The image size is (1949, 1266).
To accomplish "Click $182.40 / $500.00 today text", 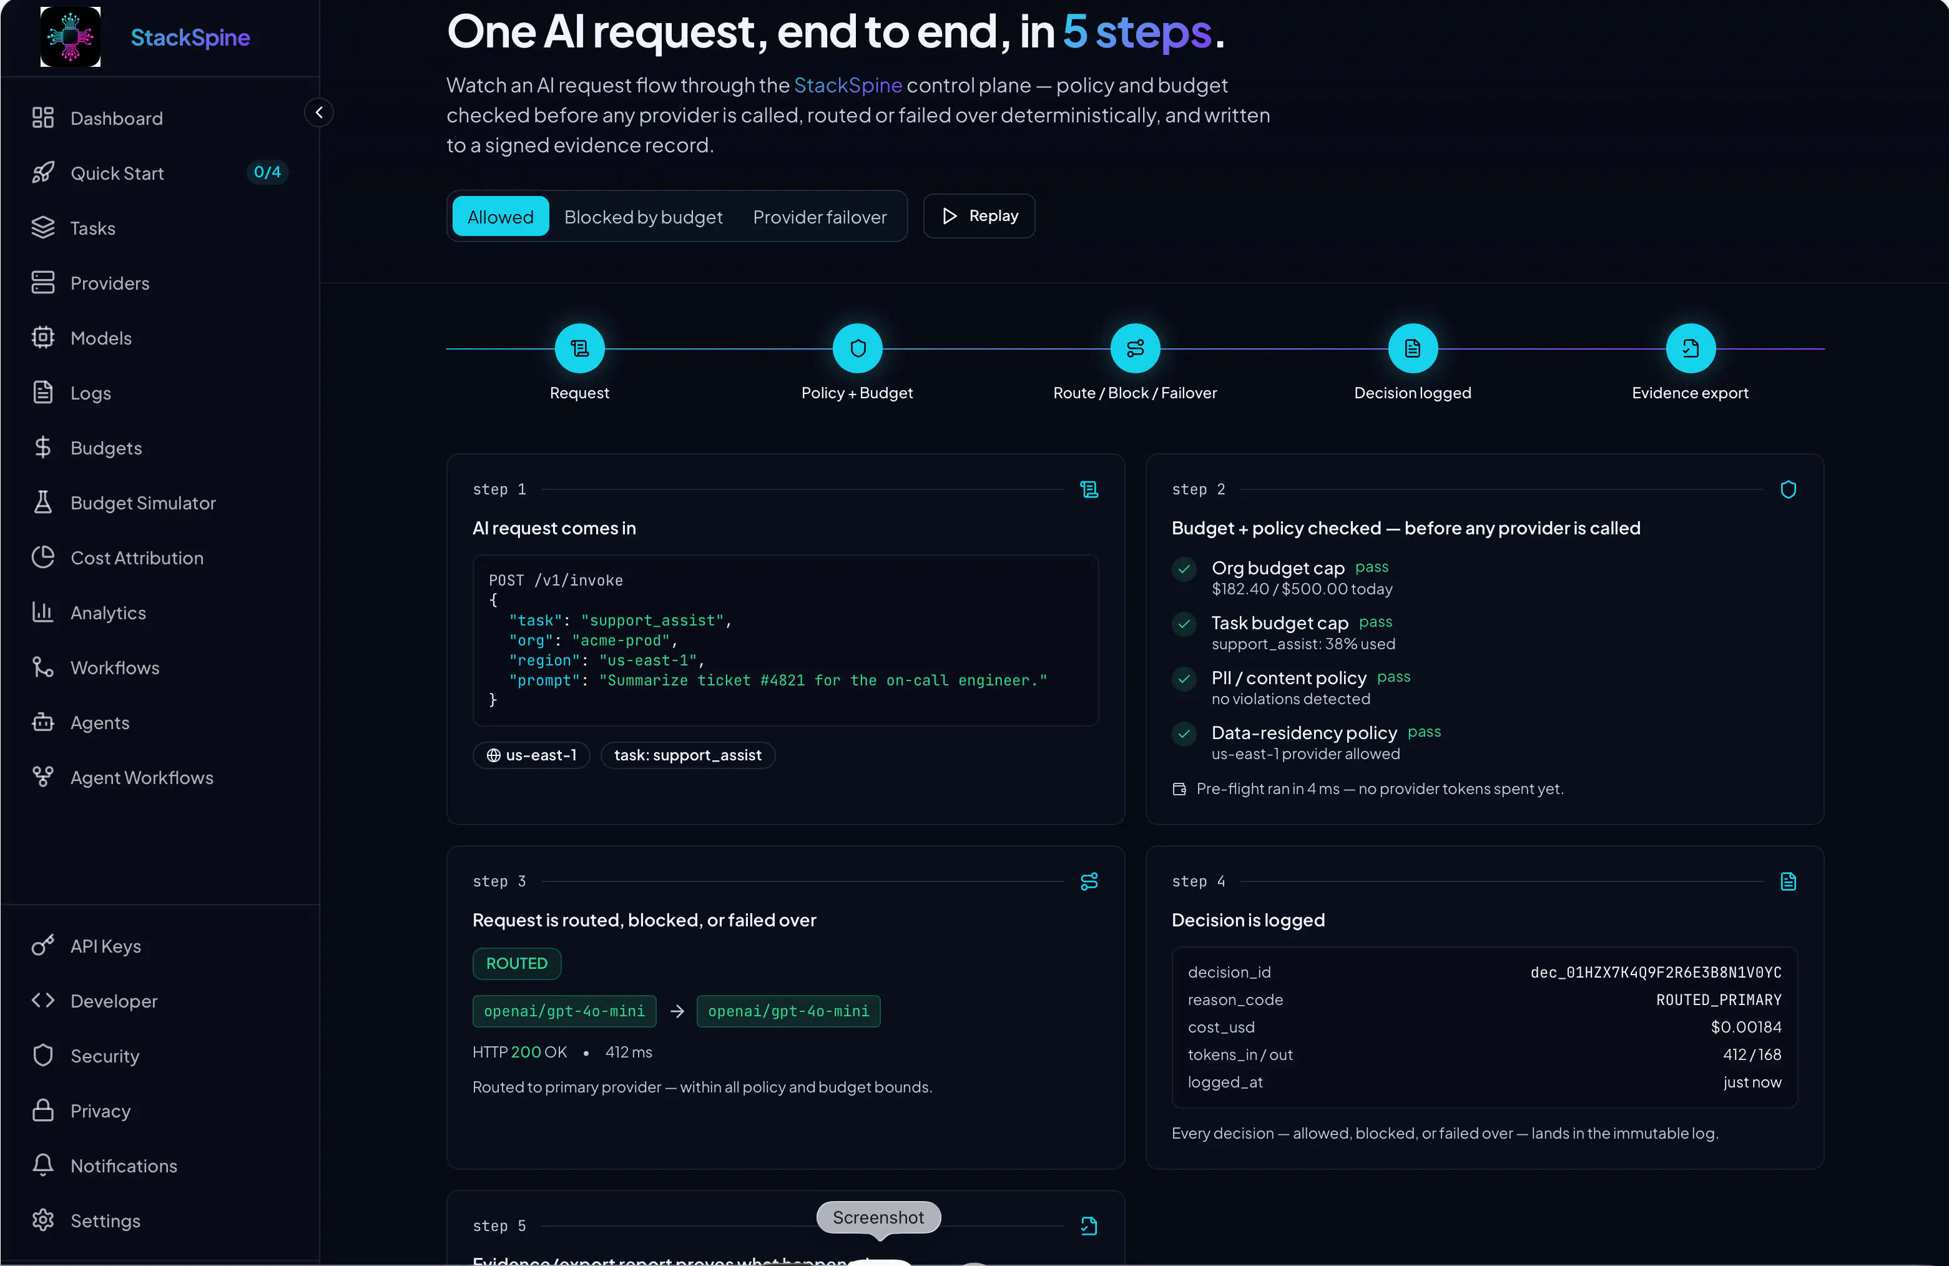I will pyautogui.click(x=1302, y=588).
